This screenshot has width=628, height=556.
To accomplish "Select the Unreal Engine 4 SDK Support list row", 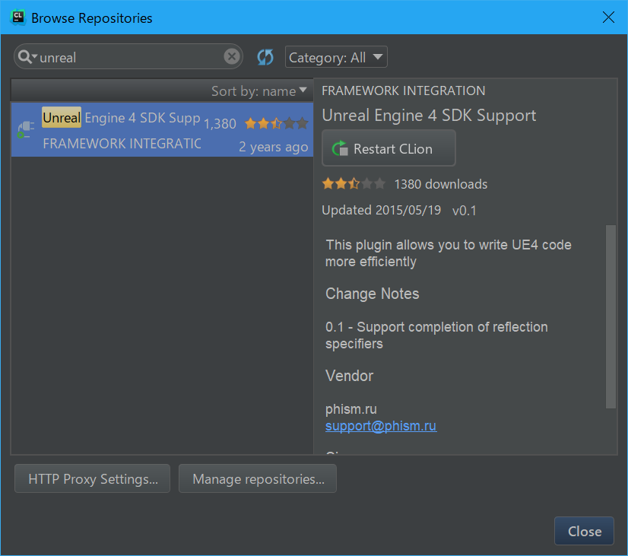I will 162,129.
